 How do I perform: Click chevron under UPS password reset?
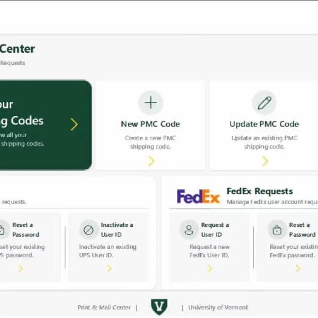20,269
